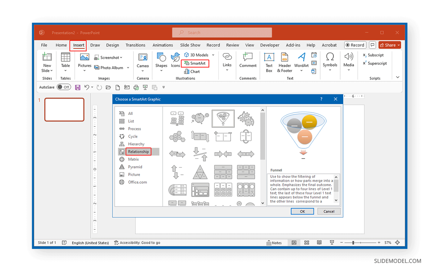Open Header & Footer
Viewport: 439px width, 272px height.
pyautogui.click(x=285, y=62)
